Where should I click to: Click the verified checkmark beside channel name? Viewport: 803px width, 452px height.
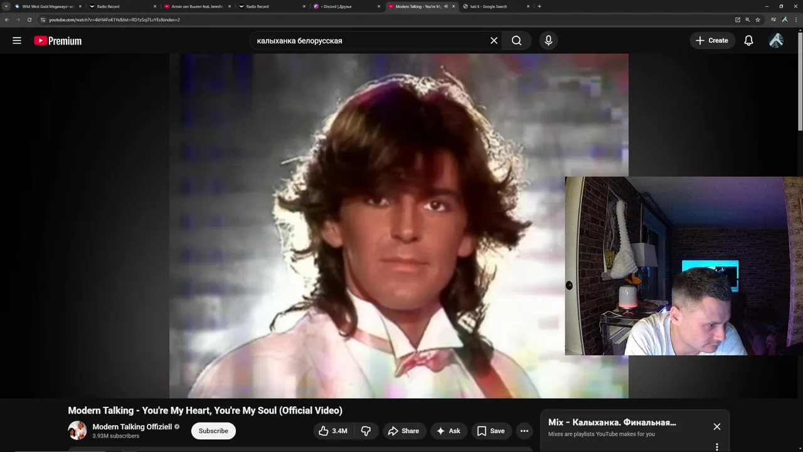[177, 427]
